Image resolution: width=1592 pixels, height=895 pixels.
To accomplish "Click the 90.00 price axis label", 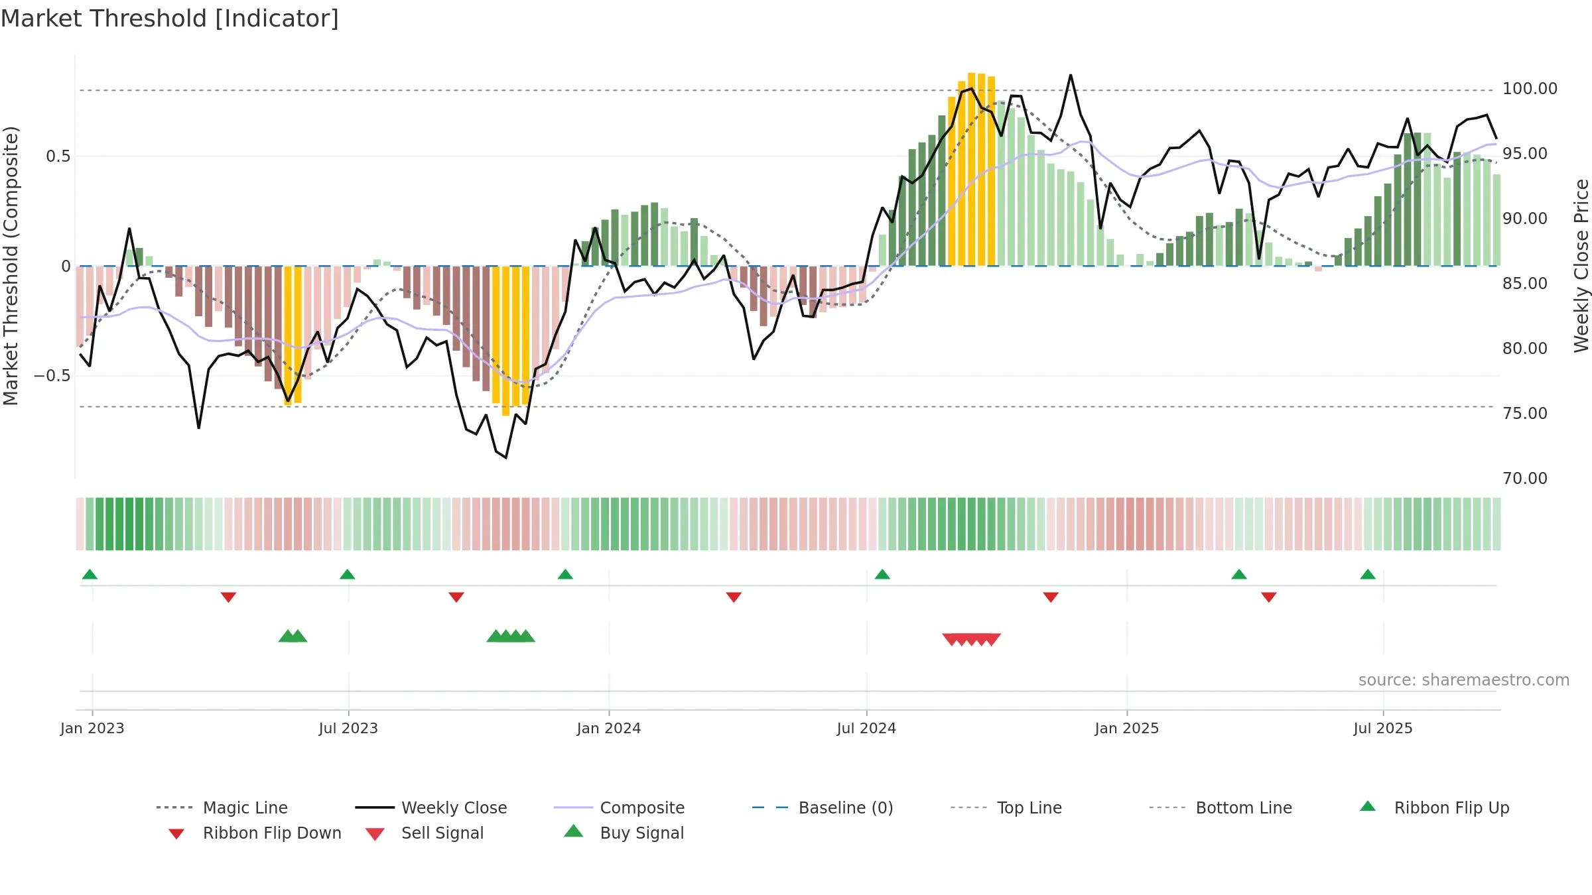I will pos(1525,219).
